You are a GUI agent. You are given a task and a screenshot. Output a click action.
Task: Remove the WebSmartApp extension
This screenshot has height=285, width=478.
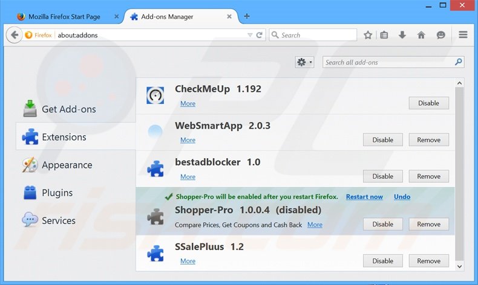[428, 140]
